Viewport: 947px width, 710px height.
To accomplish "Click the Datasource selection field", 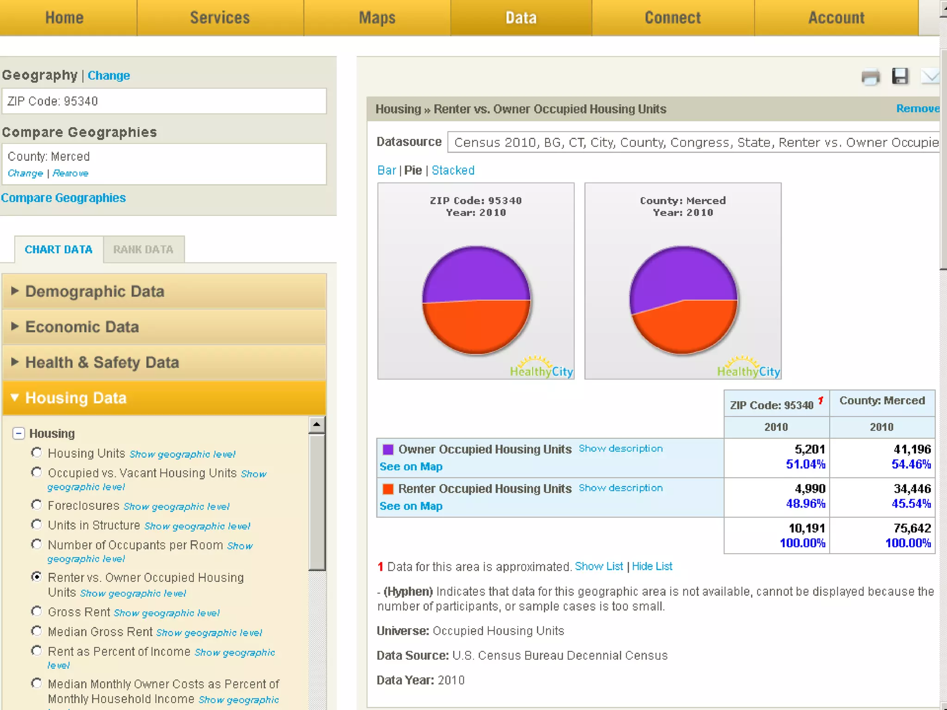I will pyautogui.click(x=694, y=142).
